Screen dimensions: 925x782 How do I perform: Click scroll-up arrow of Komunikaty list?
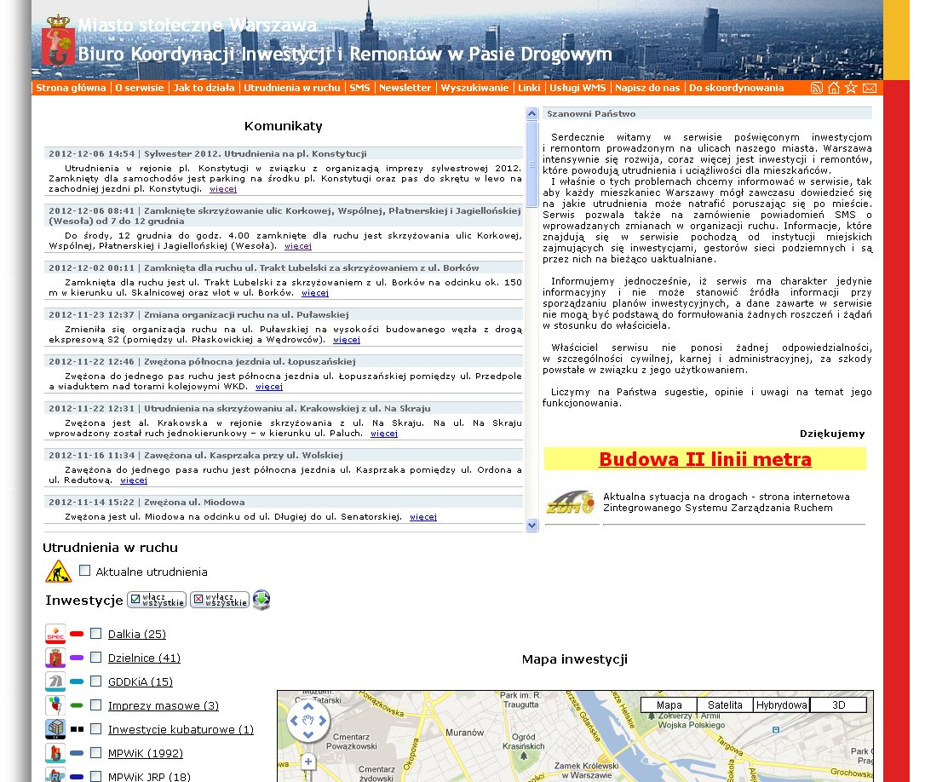point(532,113)
